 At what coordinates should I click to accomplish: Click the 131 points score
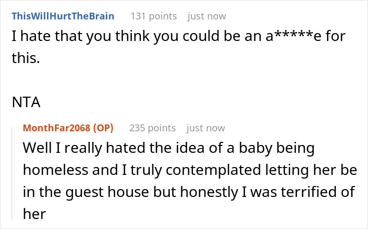click(154, 16)
